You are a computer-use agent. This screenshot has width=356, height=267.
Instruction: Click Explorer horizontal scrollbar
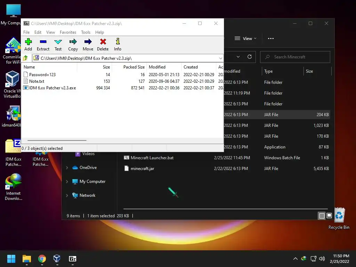coord(225,209)
